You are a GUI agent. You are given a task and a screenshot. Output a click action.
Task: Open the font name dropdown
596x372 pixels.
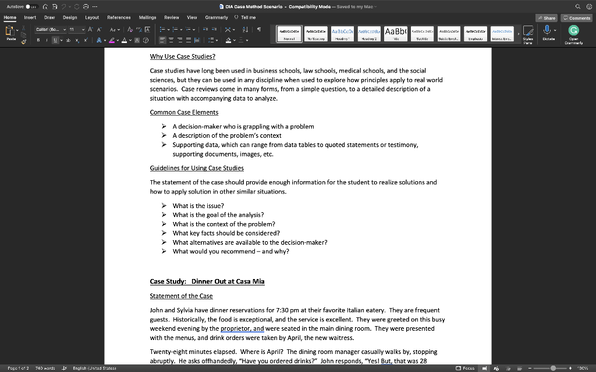(64, 30)
